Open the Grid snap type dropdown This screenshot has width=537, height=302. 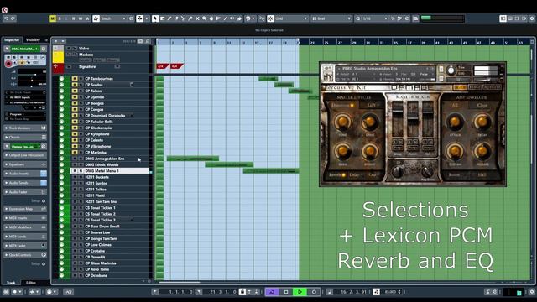click(x=291, y=18)
